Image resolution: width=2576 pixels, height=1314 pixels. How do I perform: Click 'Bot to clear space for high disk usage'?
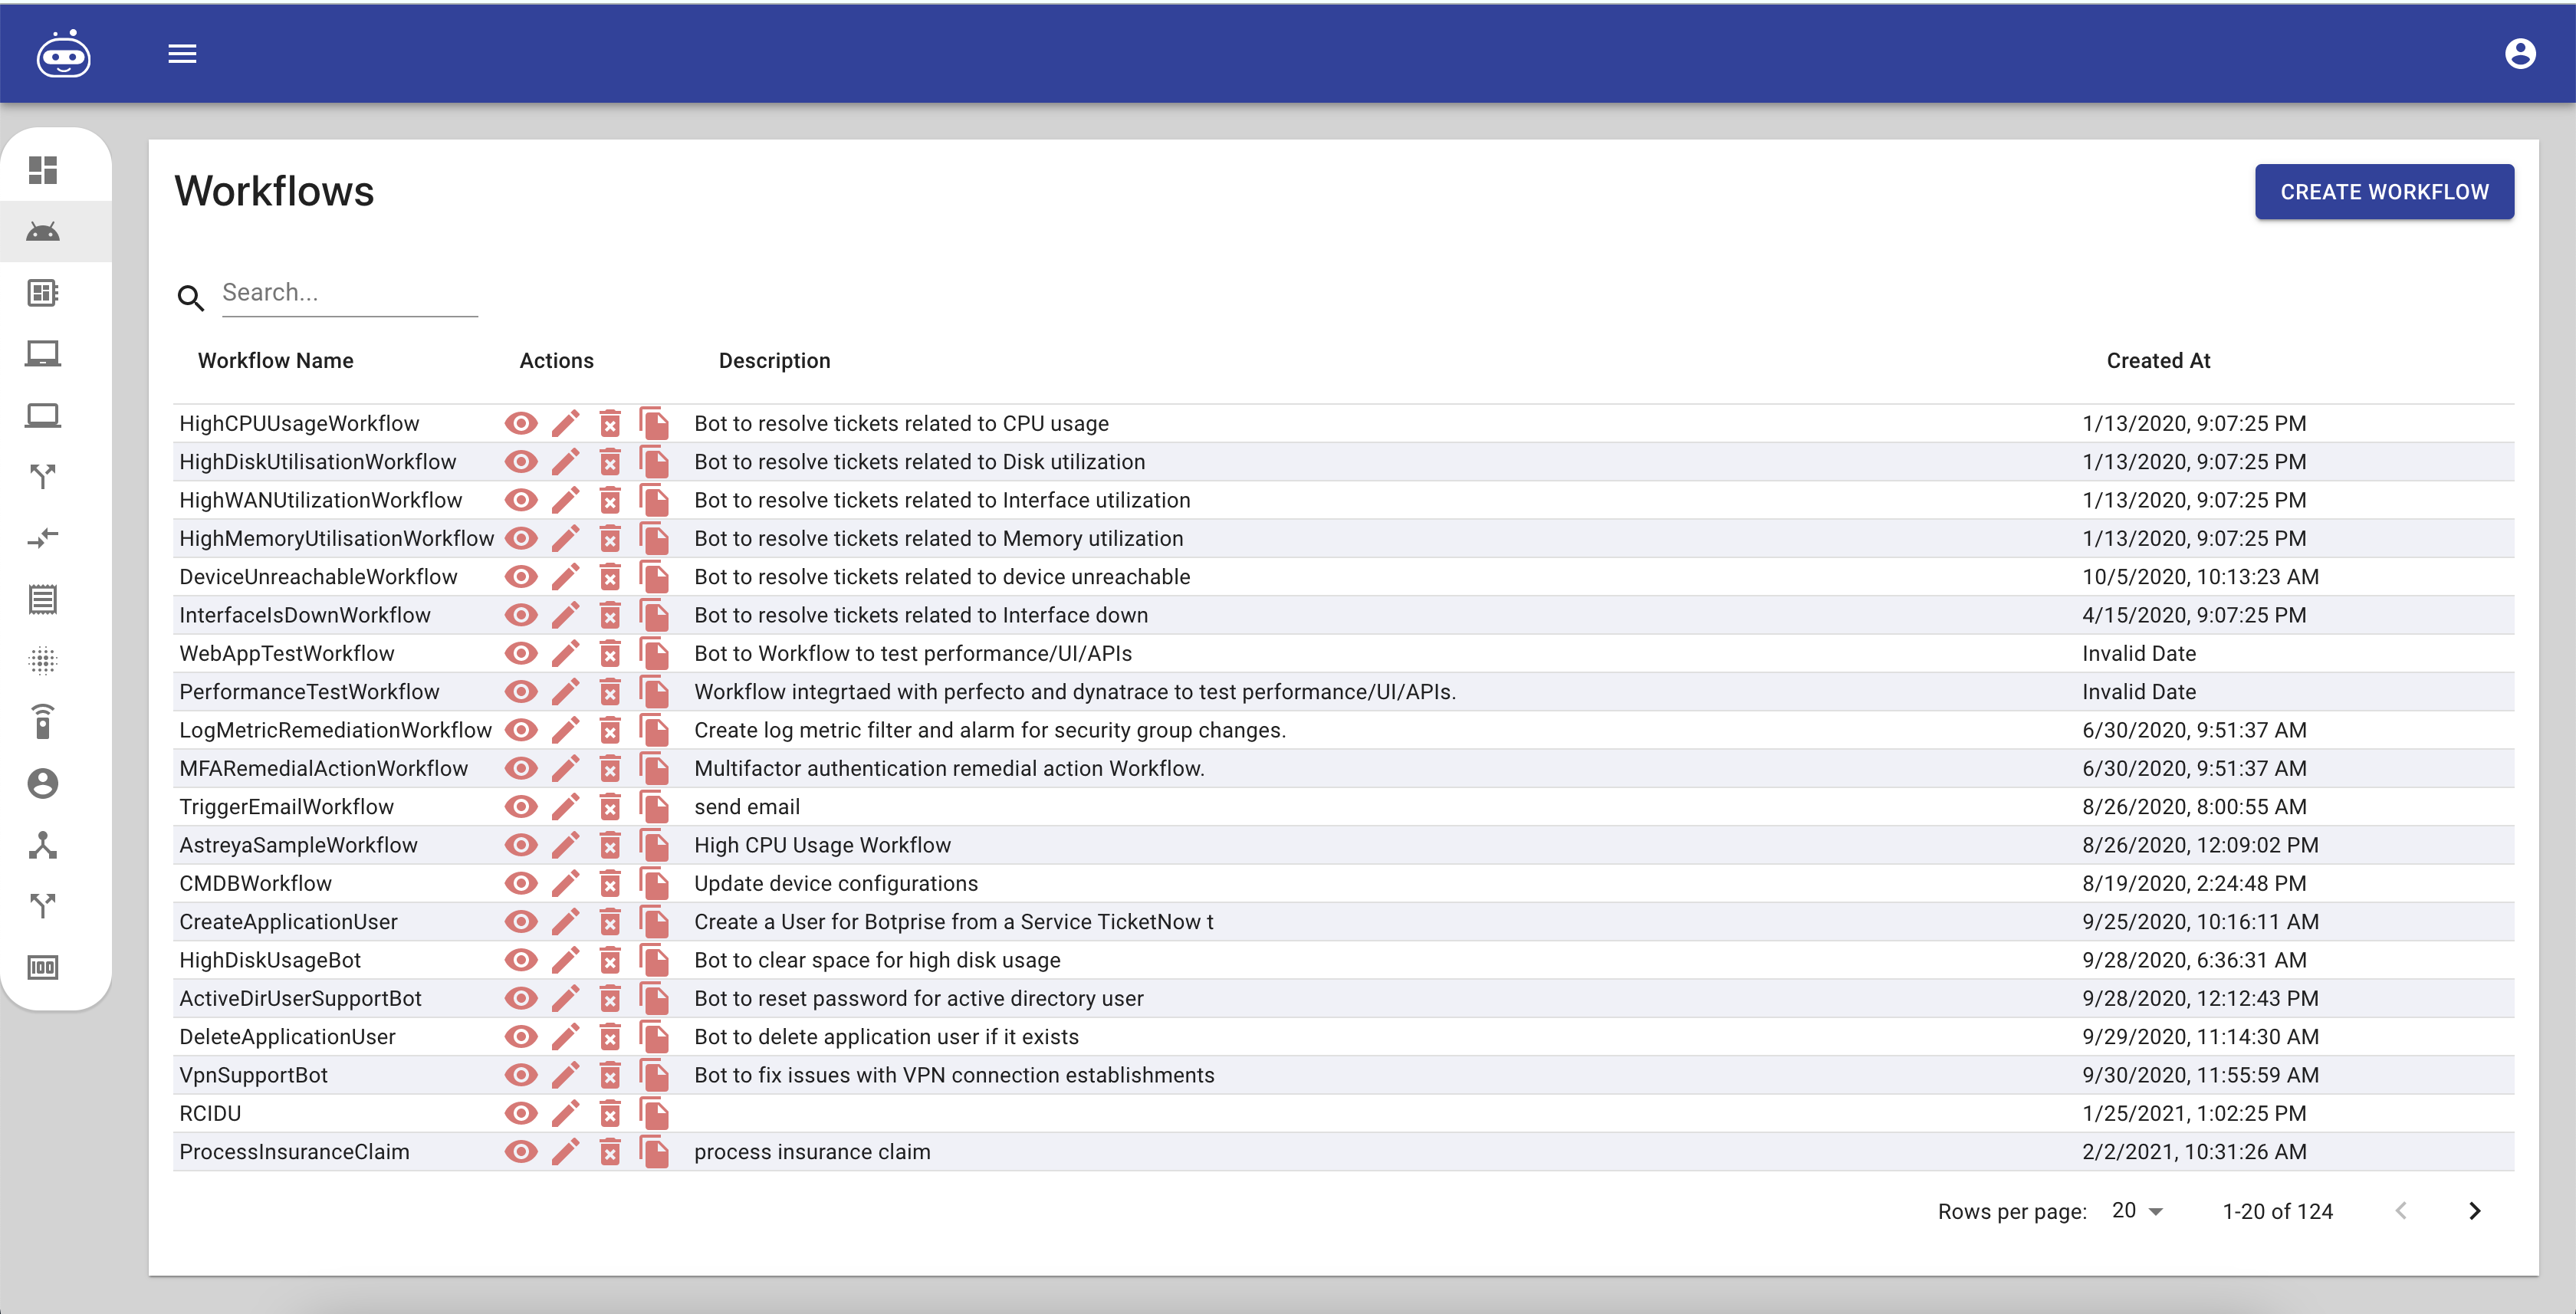tap(877, 960)
